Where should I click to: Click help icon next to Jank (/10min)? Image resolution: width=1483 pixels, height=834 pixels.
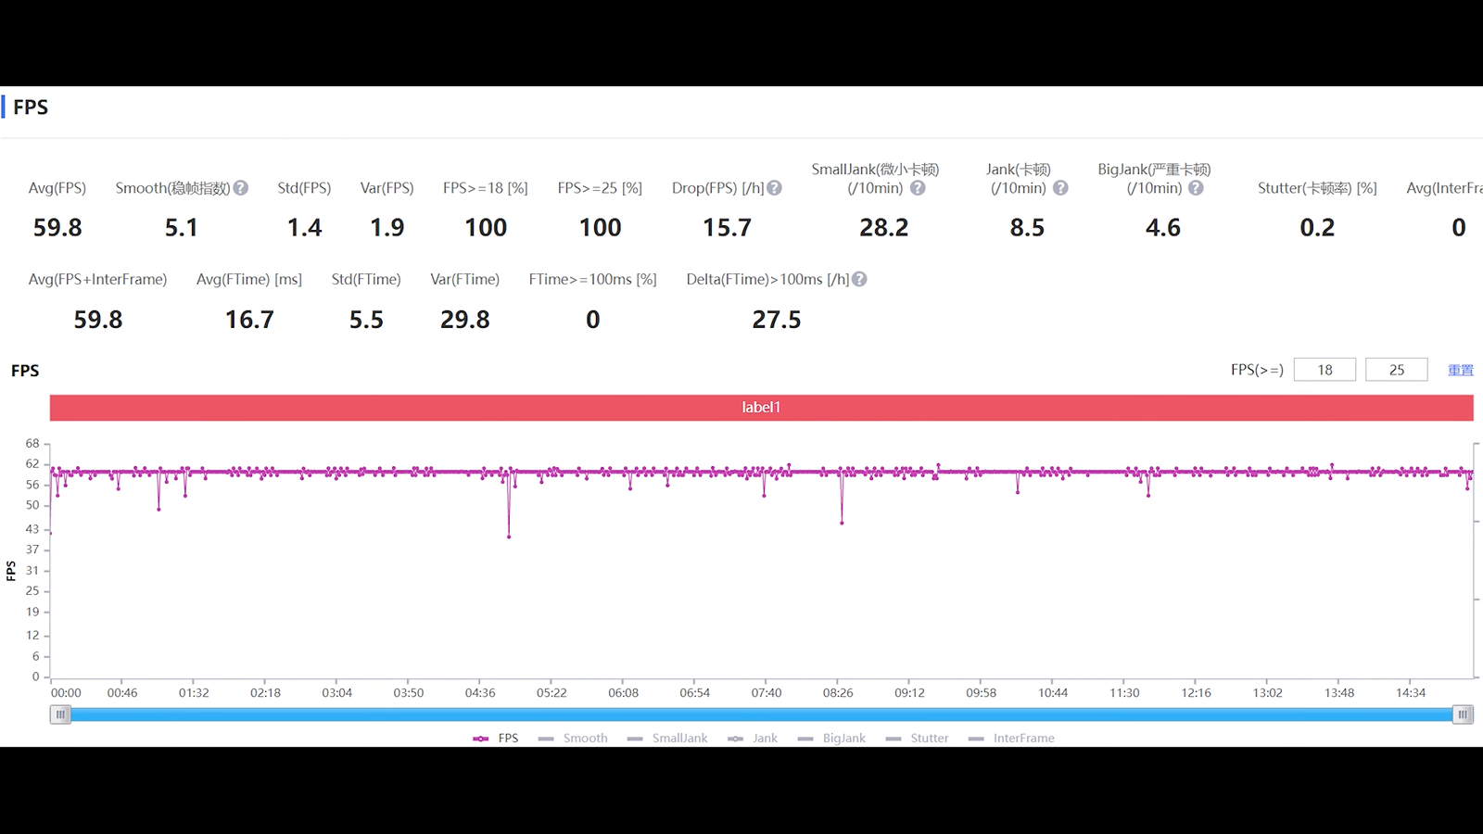pyautogui.click(x=1060, y=188)
